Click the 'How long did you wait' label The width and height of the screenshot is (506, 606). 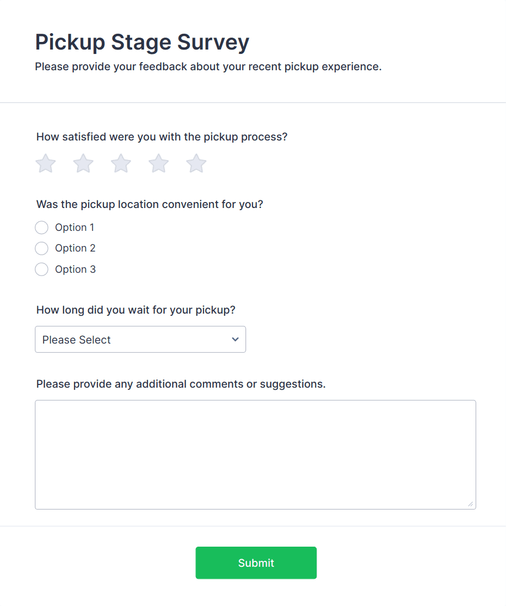pyautogui.click(x=136, y=310)
